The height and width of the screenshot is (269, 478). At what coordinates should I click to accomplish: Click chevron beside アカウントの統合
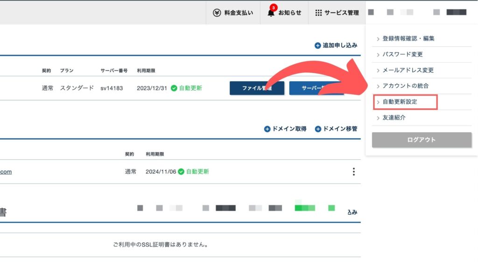(378, 86)
